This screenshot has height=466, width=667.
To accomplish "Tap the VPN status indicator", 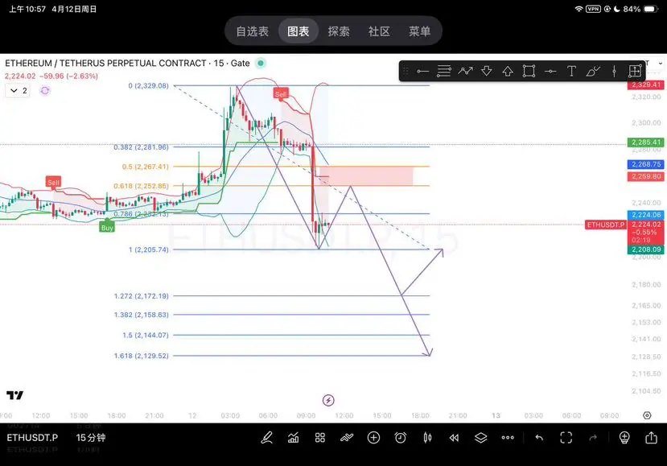I will point(593,9).
